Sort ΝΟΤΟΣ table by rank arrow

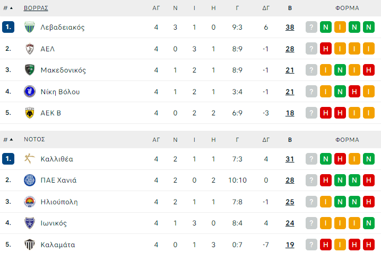11,140
